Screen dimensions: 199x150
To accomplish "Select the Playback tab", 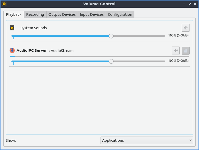I will 14,14.
